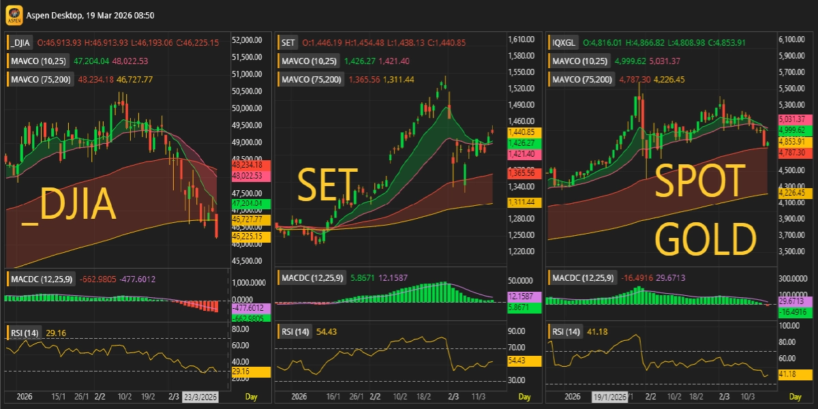Click RSI (14) label on gold chart
Image resolution: width=818 pixels, height=409 pixels.
pos(567,332)
